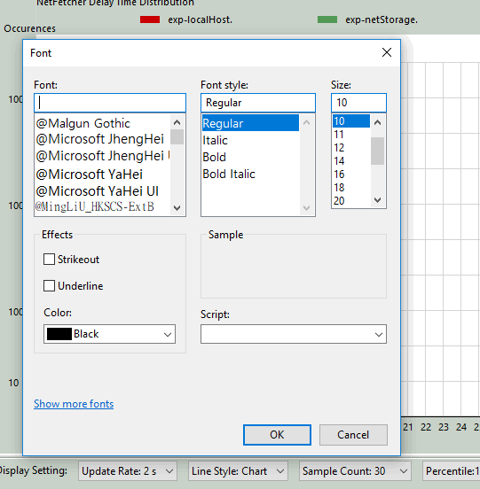Screen dimensions: 480x489
Task: Open the Color dropdown showing Black
Action: click(109, 334)
